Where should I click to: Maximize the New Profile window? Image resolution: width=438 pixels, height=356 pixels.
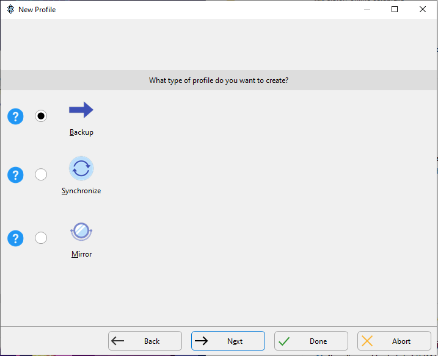coord(395,9)
